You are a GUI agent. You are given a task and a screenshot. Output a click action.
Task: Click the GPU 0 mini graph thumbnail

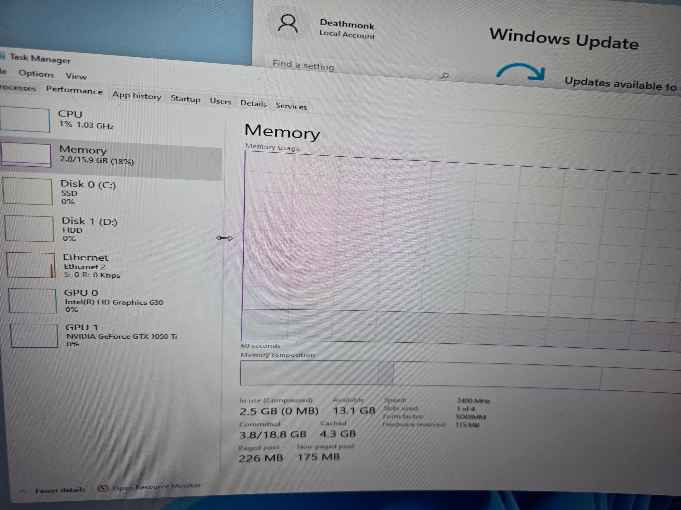pos(32,301)
